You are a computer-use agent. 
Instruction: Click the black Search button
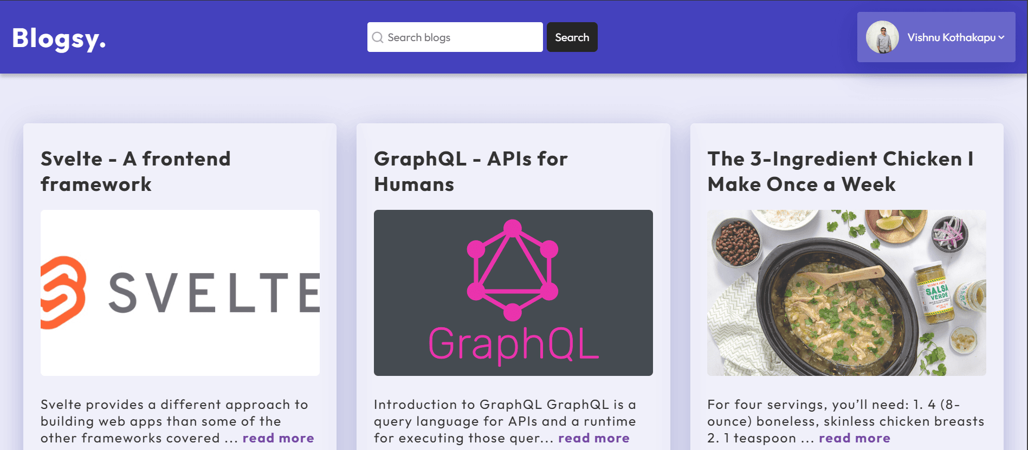point(572,37)
